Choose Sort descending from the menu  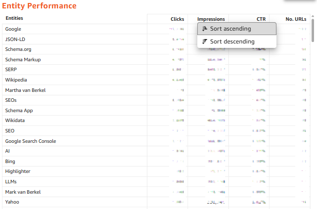pos(237,42)
